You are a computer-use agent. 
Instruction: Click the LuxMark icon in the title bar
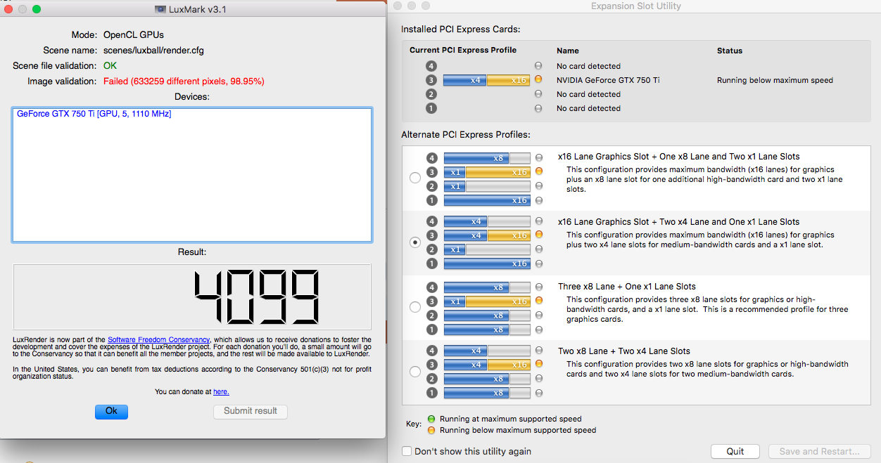tap(160, 9)
